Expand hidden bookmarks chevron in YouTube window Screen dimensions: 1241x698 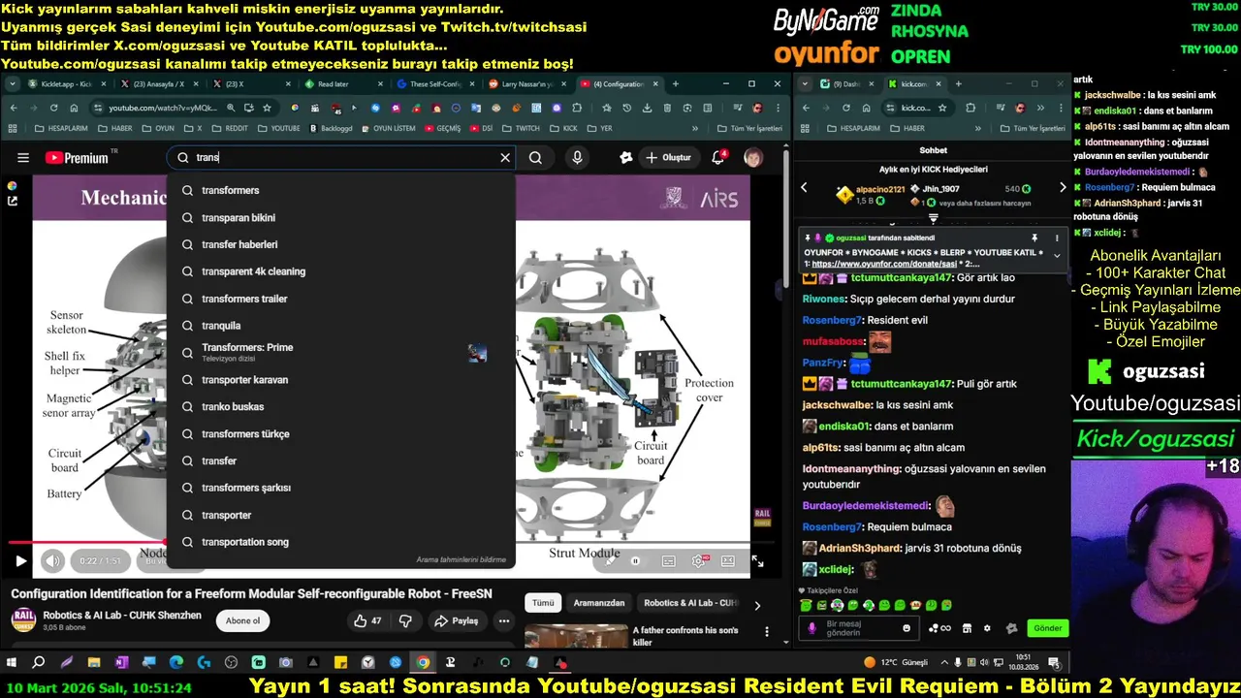click(695, 128)
